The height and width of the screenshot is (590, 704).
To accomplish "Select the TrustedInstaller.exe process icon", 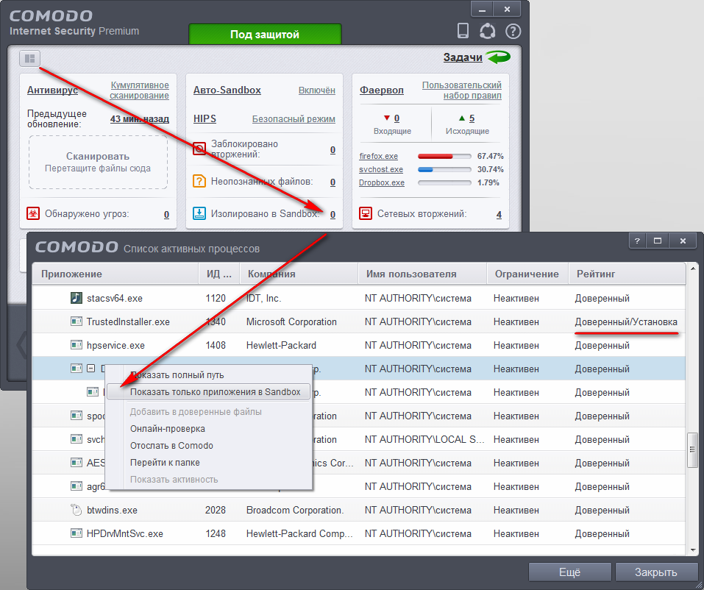I will coord(77,321).
